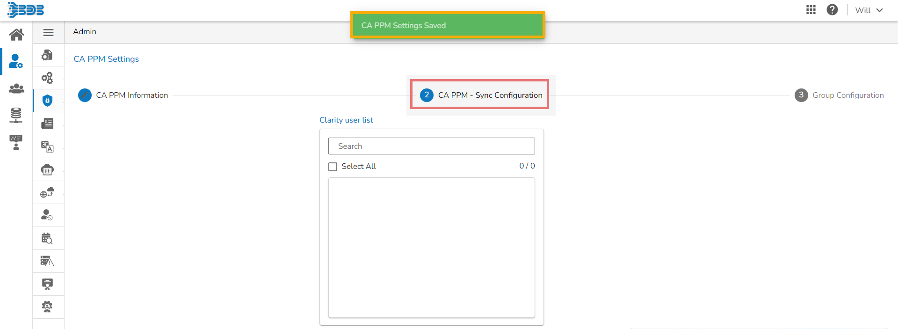Screen dimensions: 898x329
Task: Dismiss the CA PPM Settings Saved notification
Action: click(x=448, y=25)
